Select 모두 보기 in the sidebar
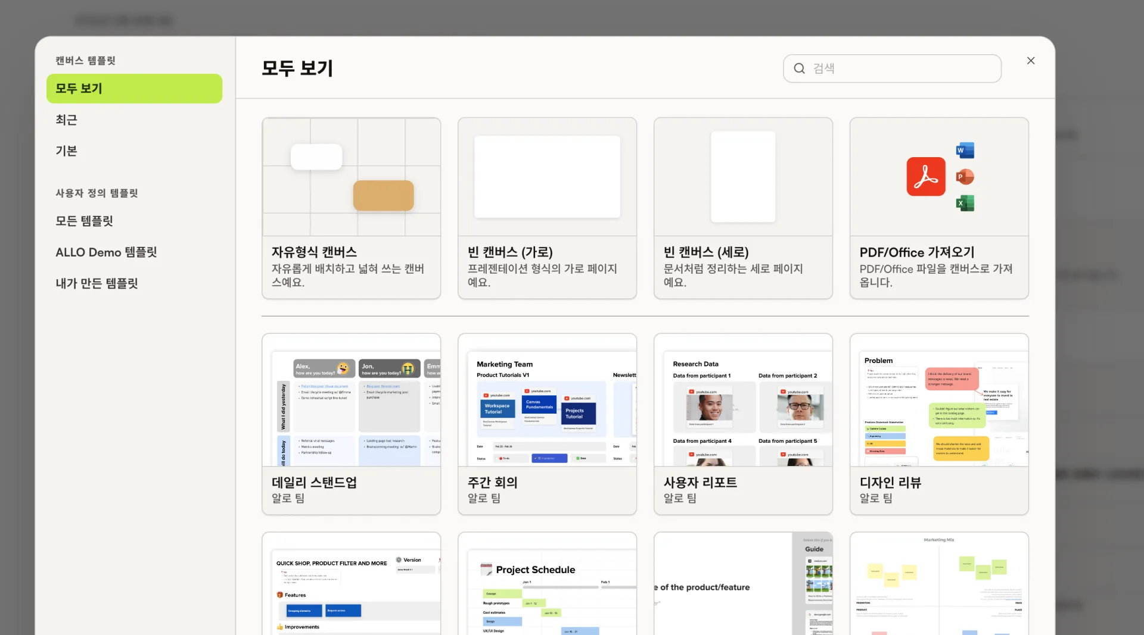 (x=134, y=89)
